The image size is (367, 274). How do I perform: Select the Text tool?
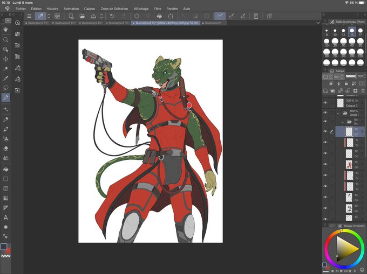coord(6,217)
